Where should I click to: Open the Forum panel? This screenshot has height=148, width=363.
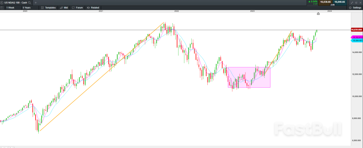tap(77, 7)
